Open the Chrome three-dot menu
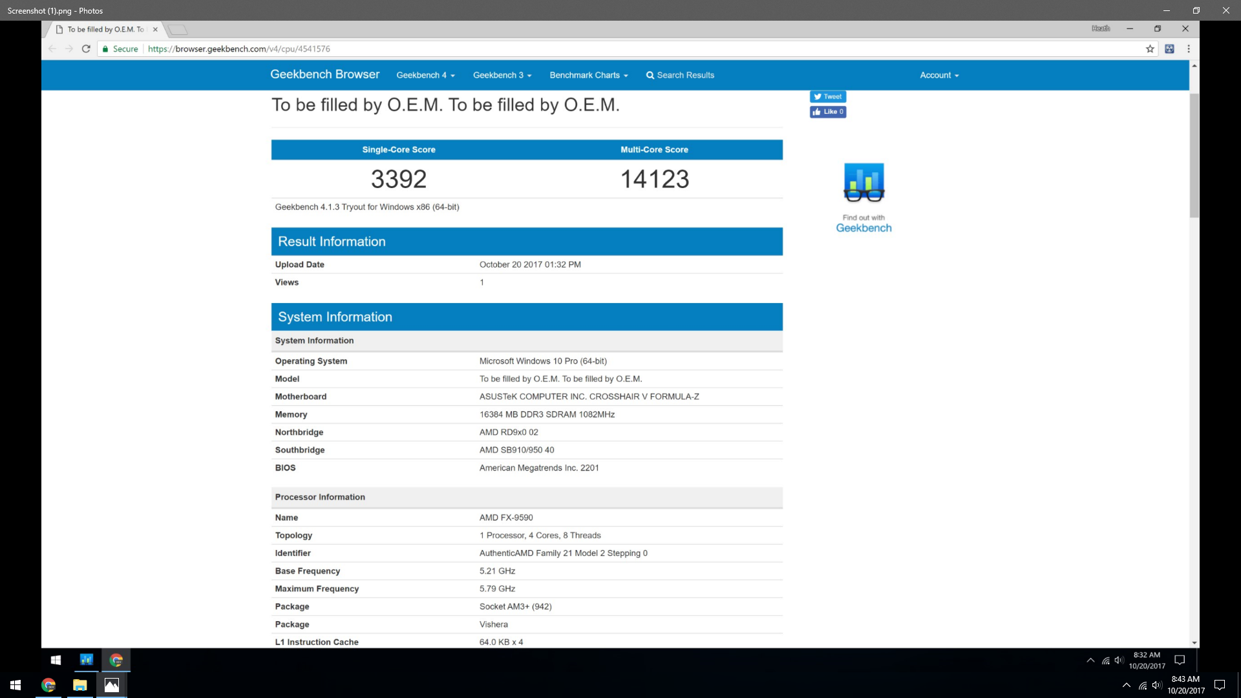Viewport: 1241px width, 698px height. 1188,48
